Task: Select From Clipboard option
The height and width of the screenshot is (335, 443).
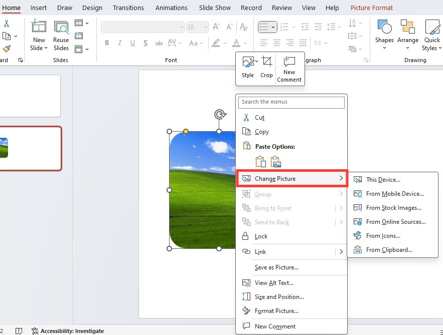Action: point(393,250)
